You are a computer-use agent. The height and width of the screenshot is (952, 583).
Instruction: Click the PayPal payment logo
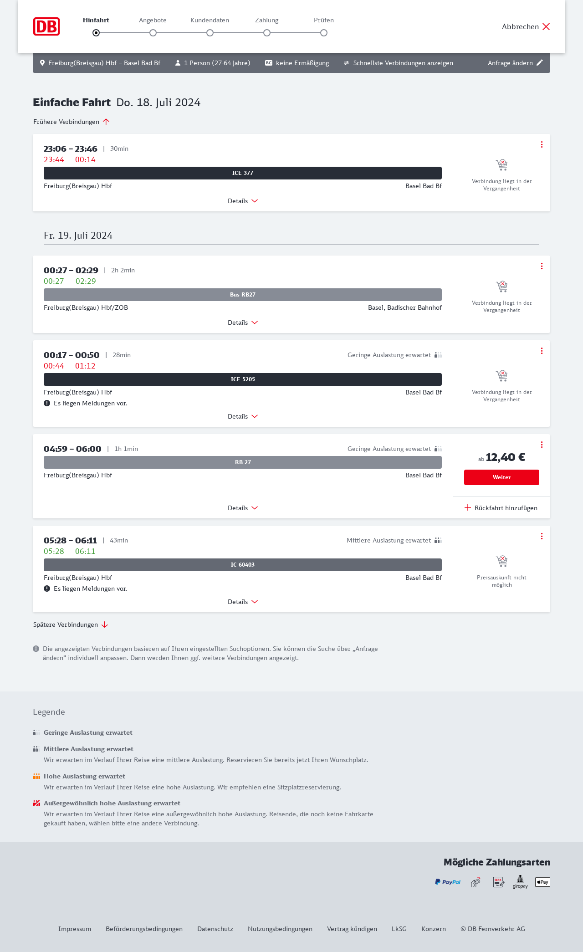click(448, 882)
